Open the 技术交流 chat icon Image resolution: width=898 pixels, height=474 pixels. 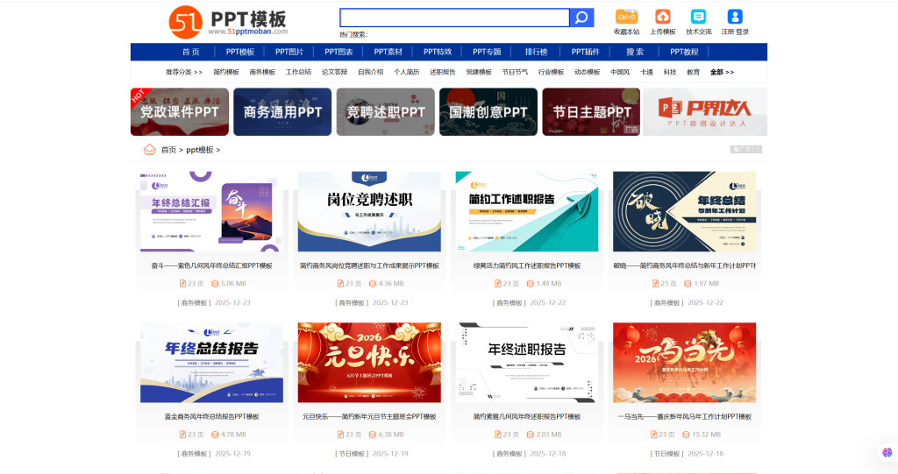point(698,17)
